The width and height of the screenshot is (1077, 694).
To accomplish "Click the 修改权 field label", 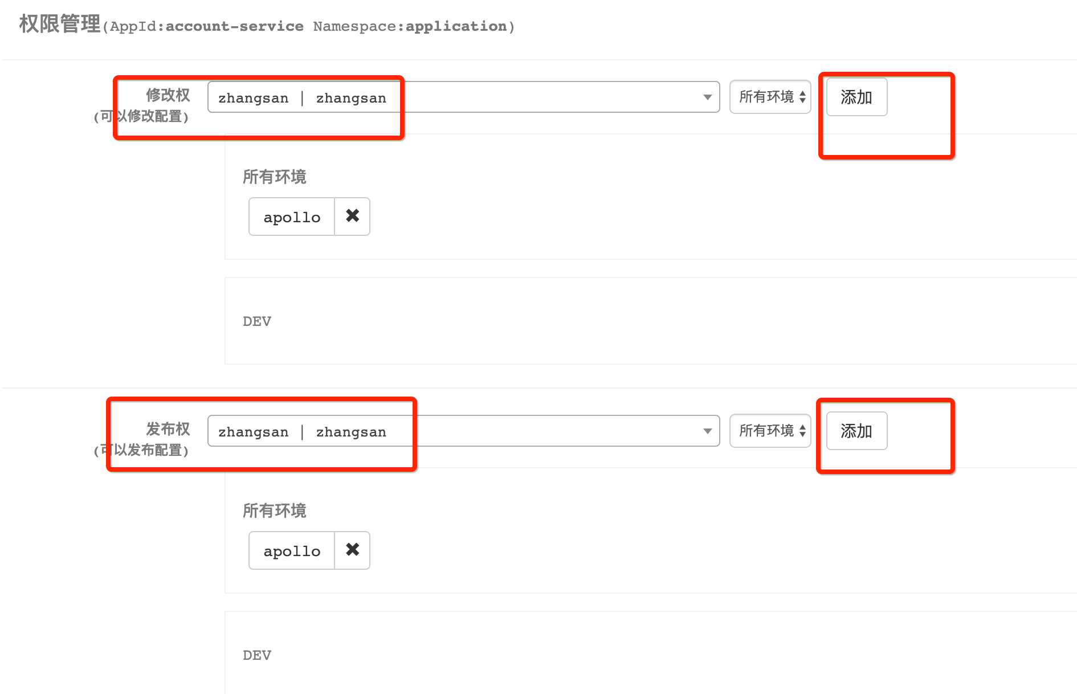I will pos(168,95).
